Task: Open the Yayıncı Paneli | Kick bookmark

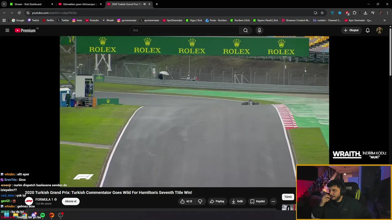Action: [266, 20]
